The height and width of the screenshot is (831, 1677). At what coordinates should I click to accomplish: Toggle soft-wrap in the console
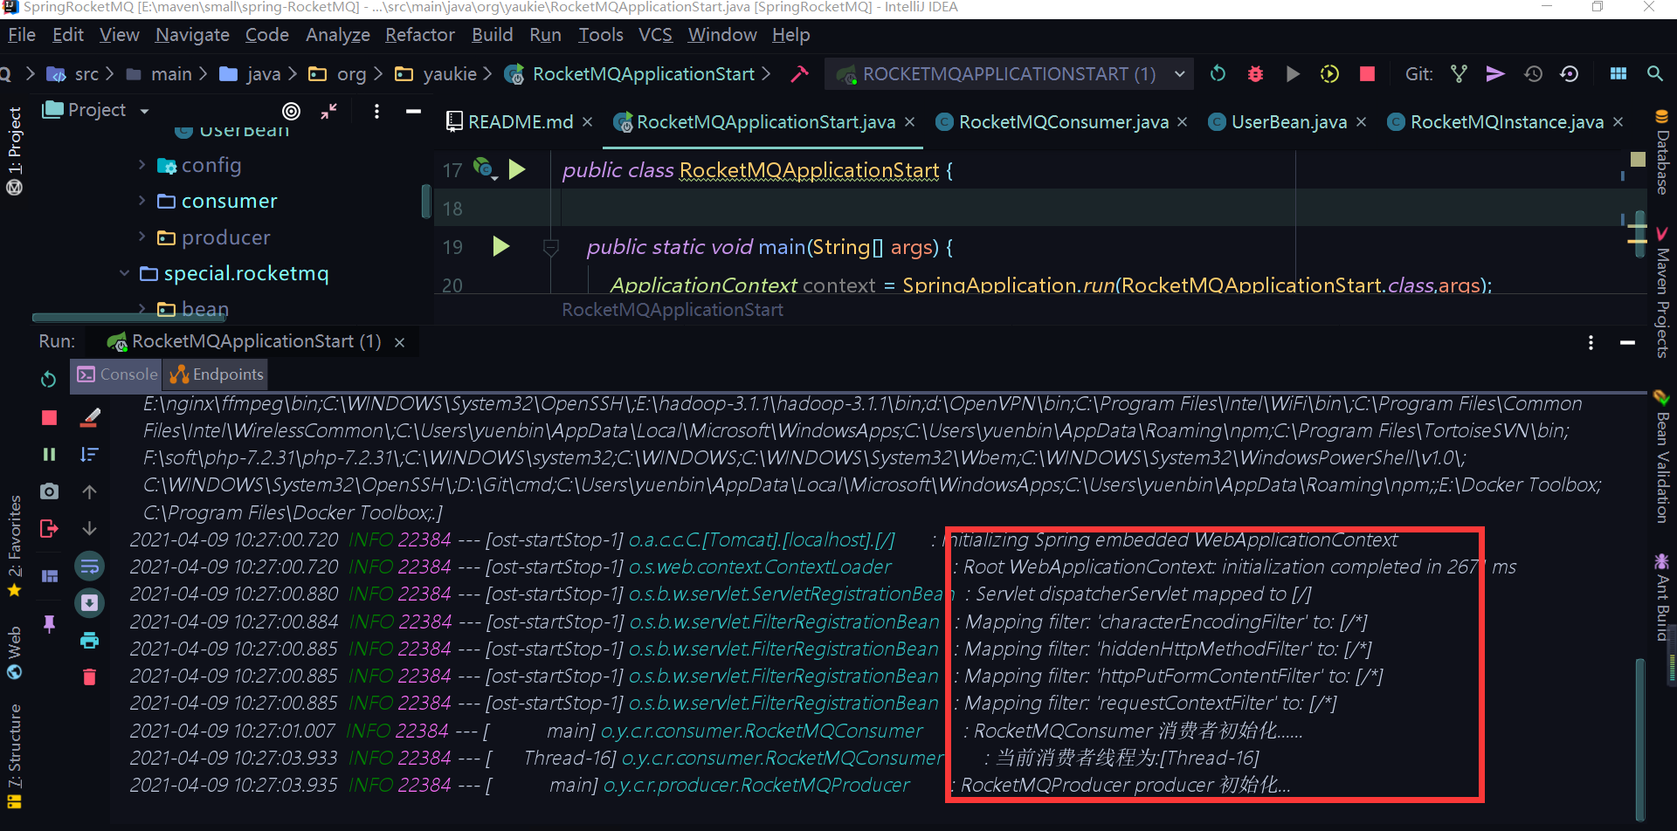(89, 567)
